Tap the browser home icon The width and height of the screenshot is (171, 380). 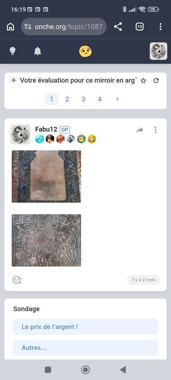[x=10, y=27]
